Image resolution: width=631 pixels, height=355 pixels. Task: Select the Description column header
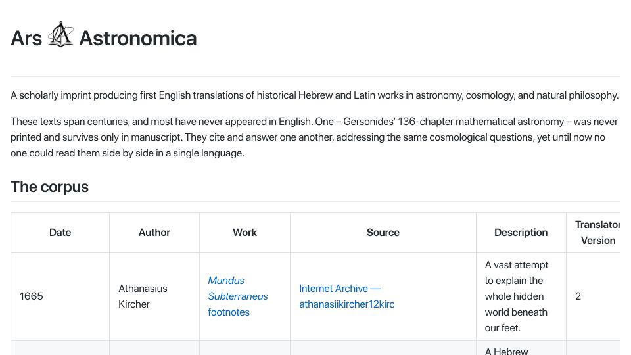click(521, 233)
